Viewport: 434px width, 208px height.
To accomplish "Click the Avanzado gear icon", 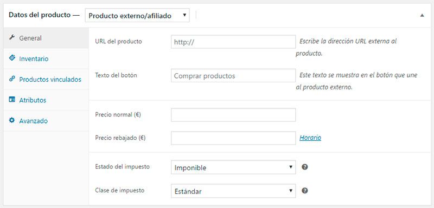I will [x=11, y=120].
